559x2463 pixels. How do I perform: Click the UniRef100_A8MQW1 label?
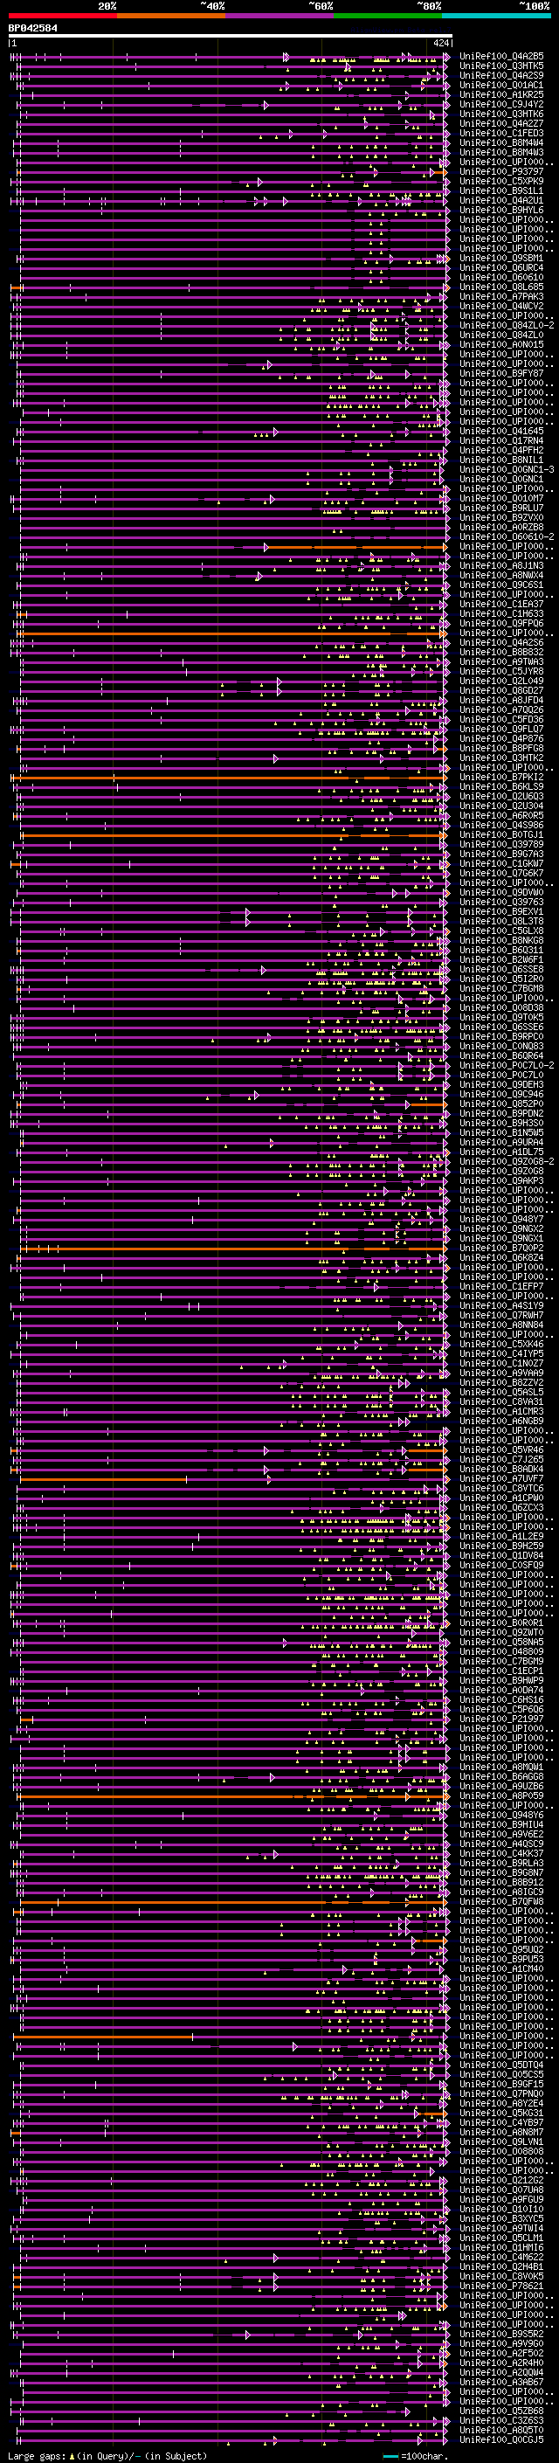click(x=501, y=1767)
